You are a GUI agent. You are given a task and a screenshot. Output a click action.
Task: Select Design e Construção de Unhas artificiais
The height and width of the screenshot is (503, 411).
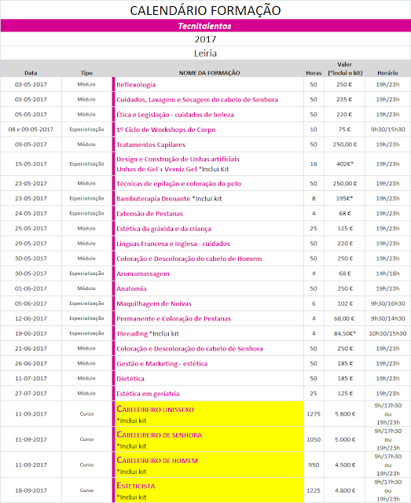178,159
